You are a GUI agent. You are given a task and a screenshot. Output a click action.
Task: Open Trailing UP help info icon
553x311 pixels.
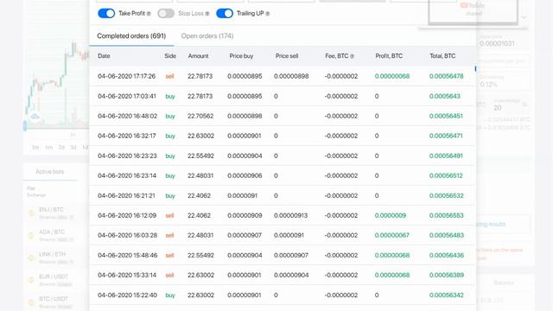pos(267,14)
